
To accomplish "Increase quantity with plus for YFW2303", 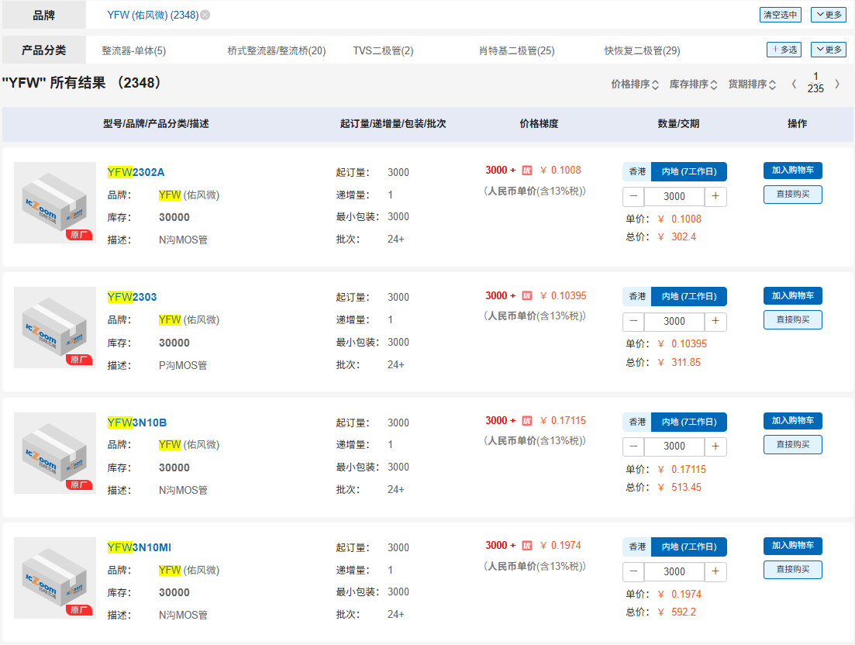I will pos(715,321).
